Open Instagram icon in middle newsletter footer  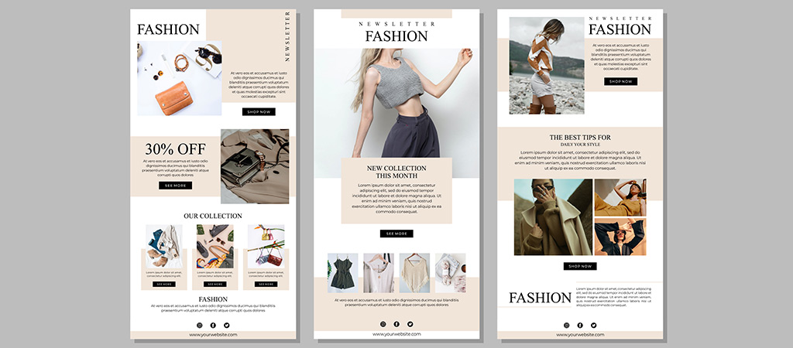[383, 324]
